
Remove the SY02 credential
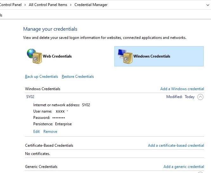(50, 132)
